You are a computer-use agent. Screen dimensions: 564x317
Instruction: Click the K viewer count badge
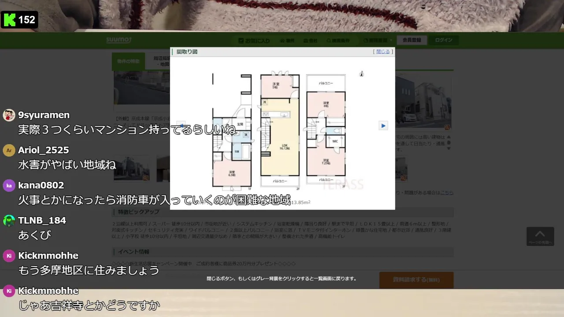click(x=20, y=20)
